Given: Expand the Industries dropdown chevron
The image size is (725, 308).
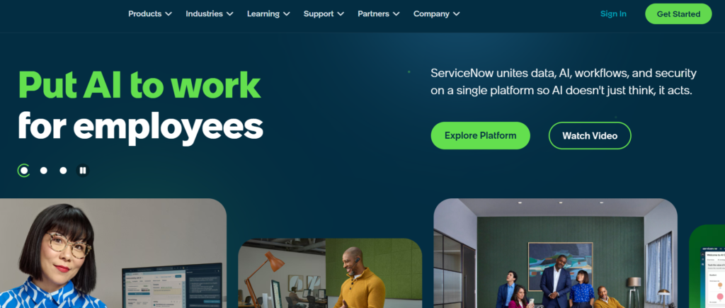Looking at the screenshot, I should click(230, 14).
